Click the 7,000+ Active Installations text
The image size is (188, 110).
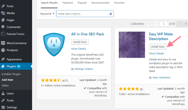tap(134, 94)
